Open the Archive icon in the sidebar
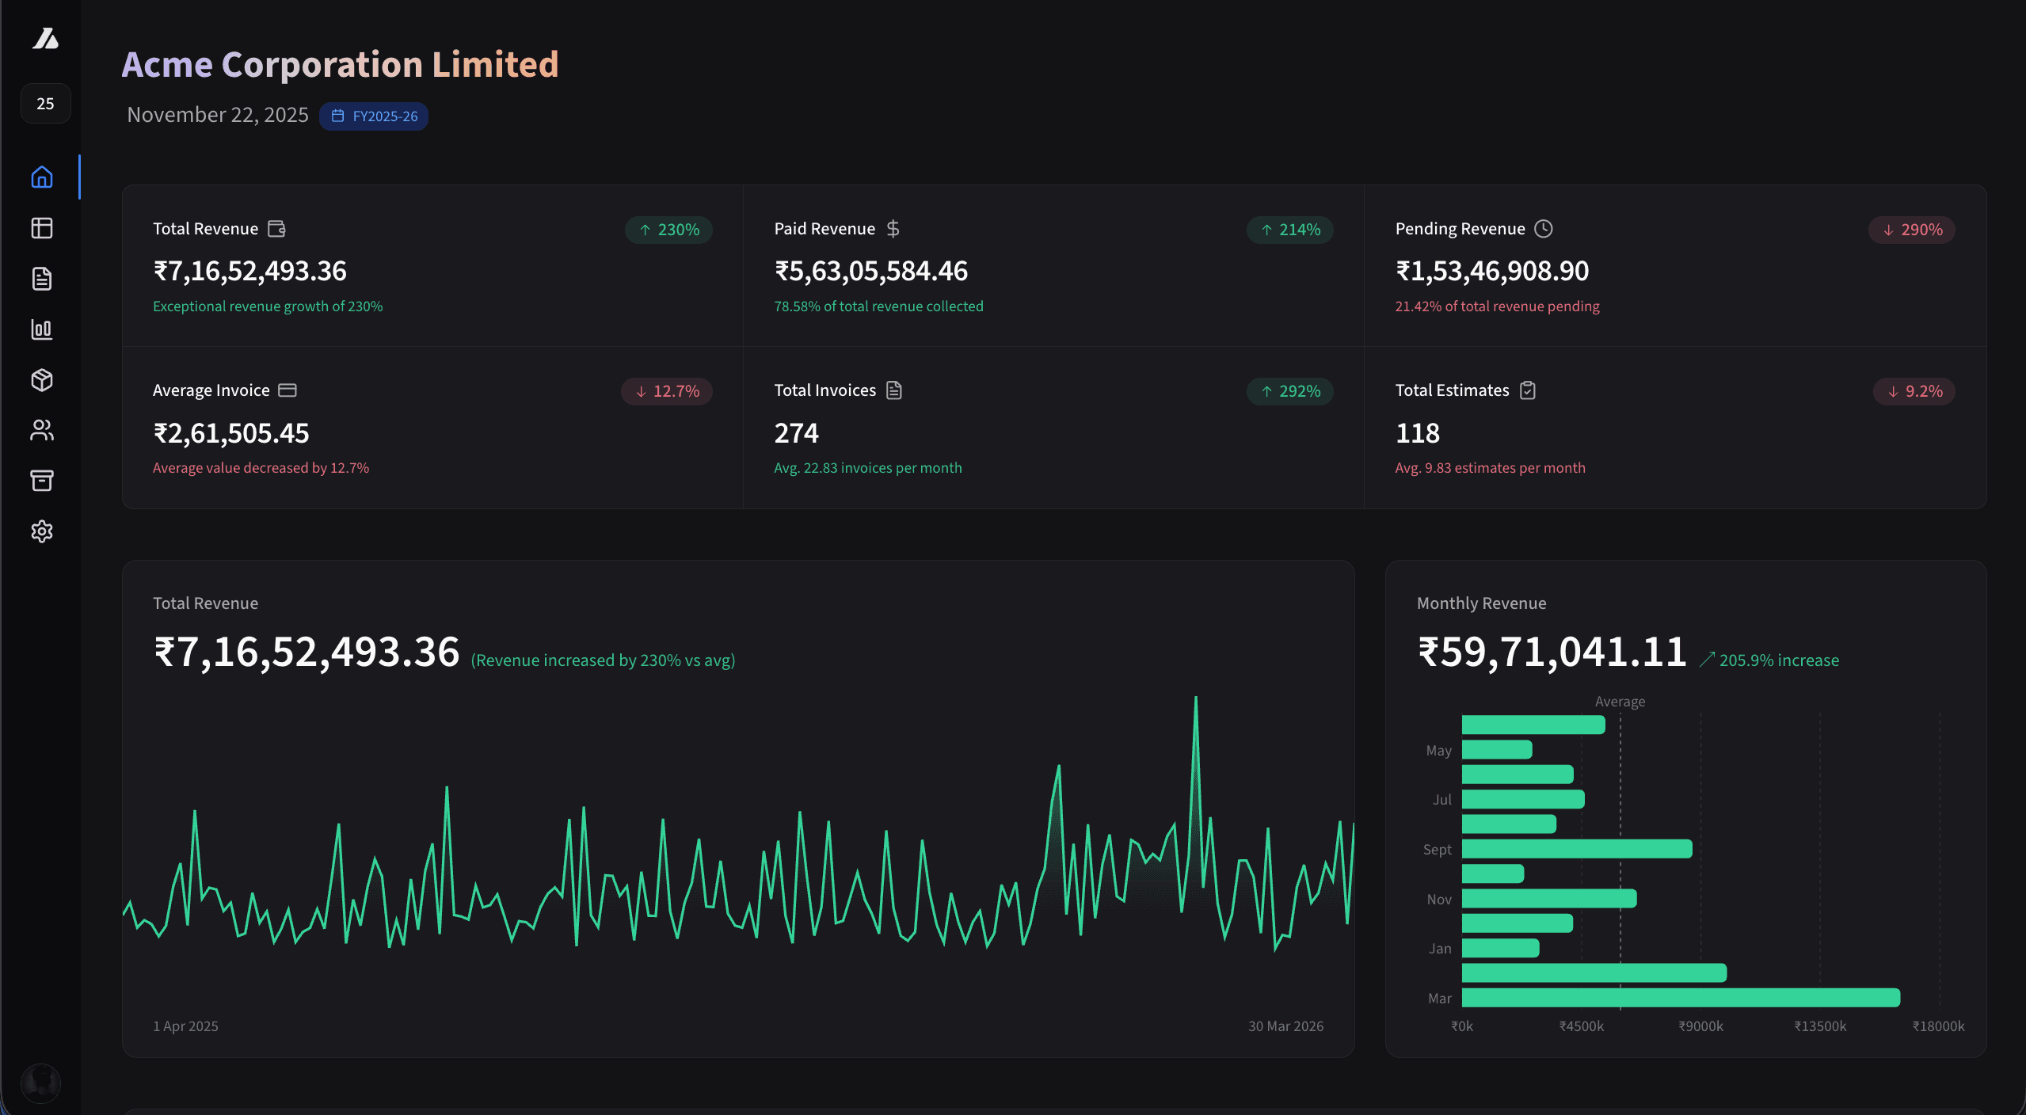 click(41, 481)
